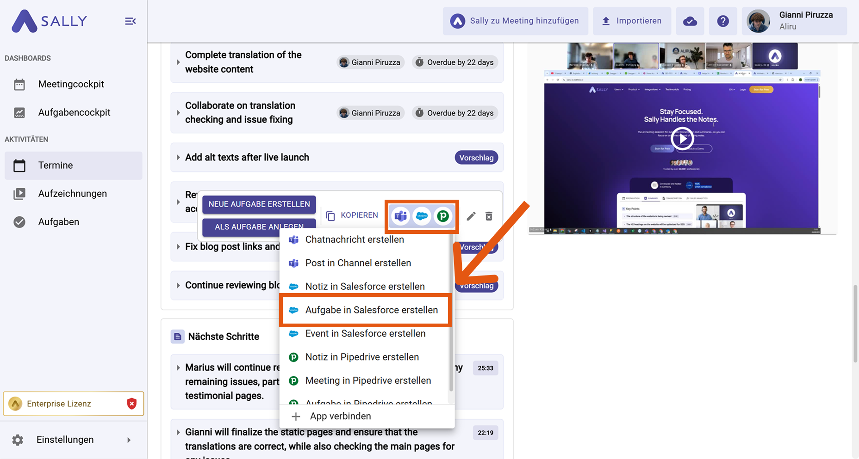Click 'Nächste Schritte' heading text
The image size is (859, 459).
pyautogui.click(x=224, y=337)
